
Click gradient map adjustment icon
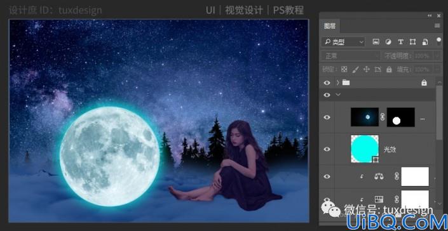[379, 199]
